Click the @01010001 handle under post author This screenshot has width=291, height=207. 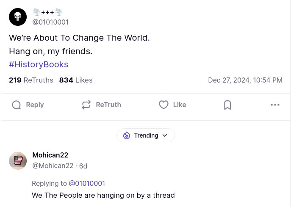50,22
